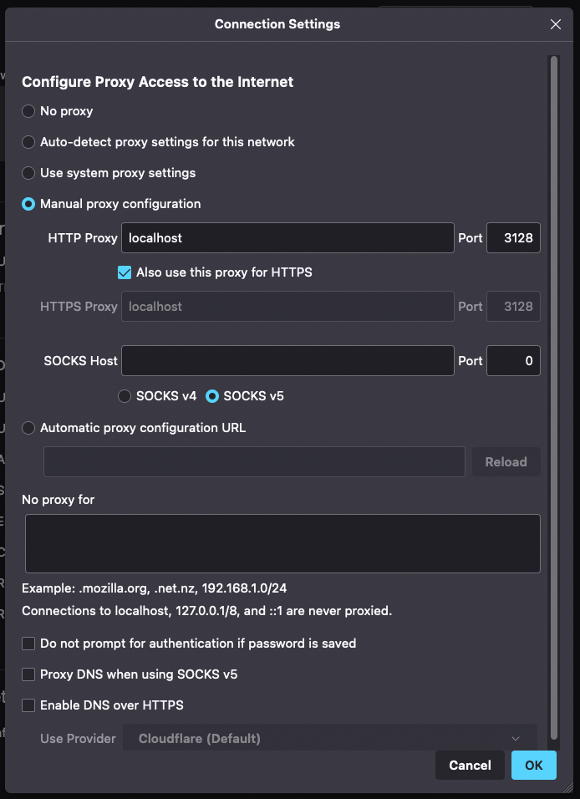
Task: Click the SOCKS Host port field
Action: click(513, 361)
